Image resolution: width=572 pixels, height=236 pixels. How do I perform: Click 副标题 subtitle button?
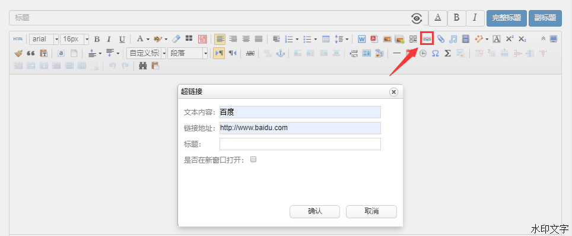click(x=545, y=18)
